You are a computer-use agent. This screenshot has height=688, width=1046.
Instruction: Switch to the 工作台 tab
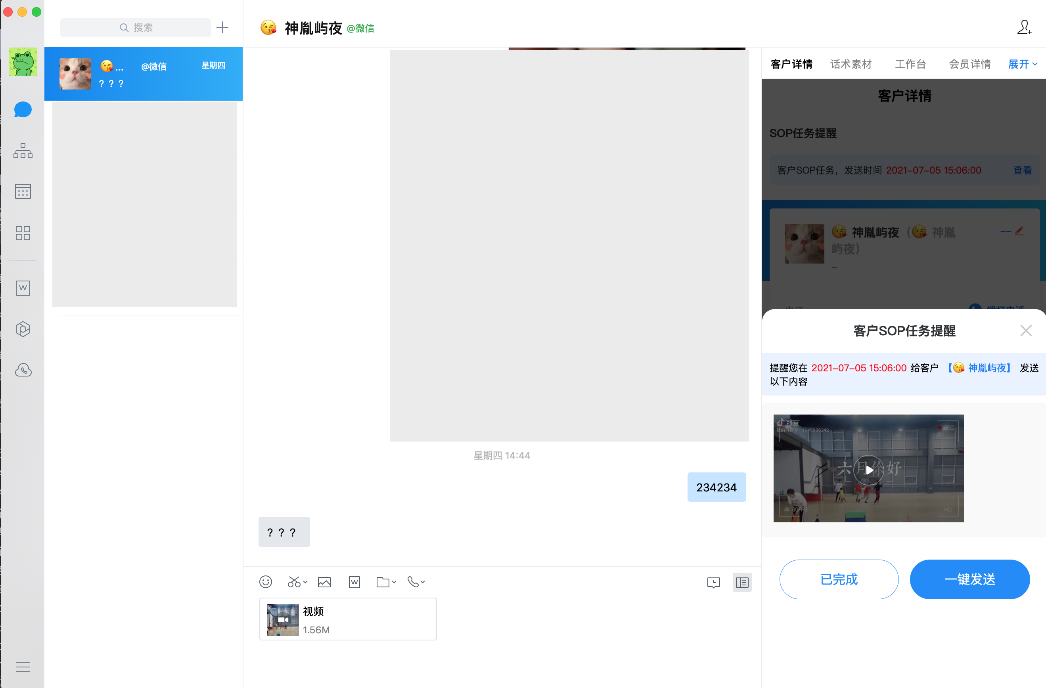[x=910, y=64]
